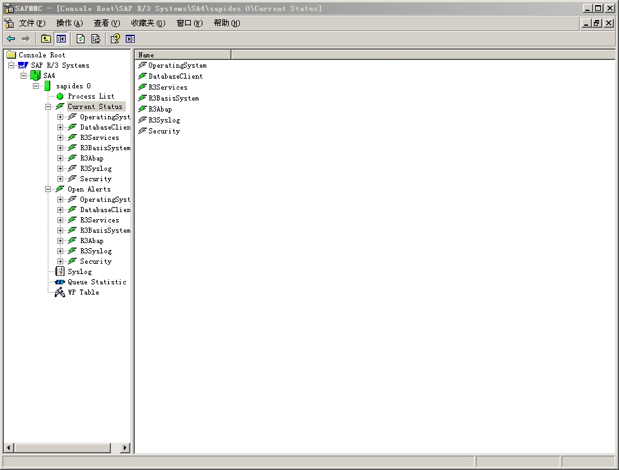Open the 帮助(H) menu
619x470 pixels.
(227, 23)
